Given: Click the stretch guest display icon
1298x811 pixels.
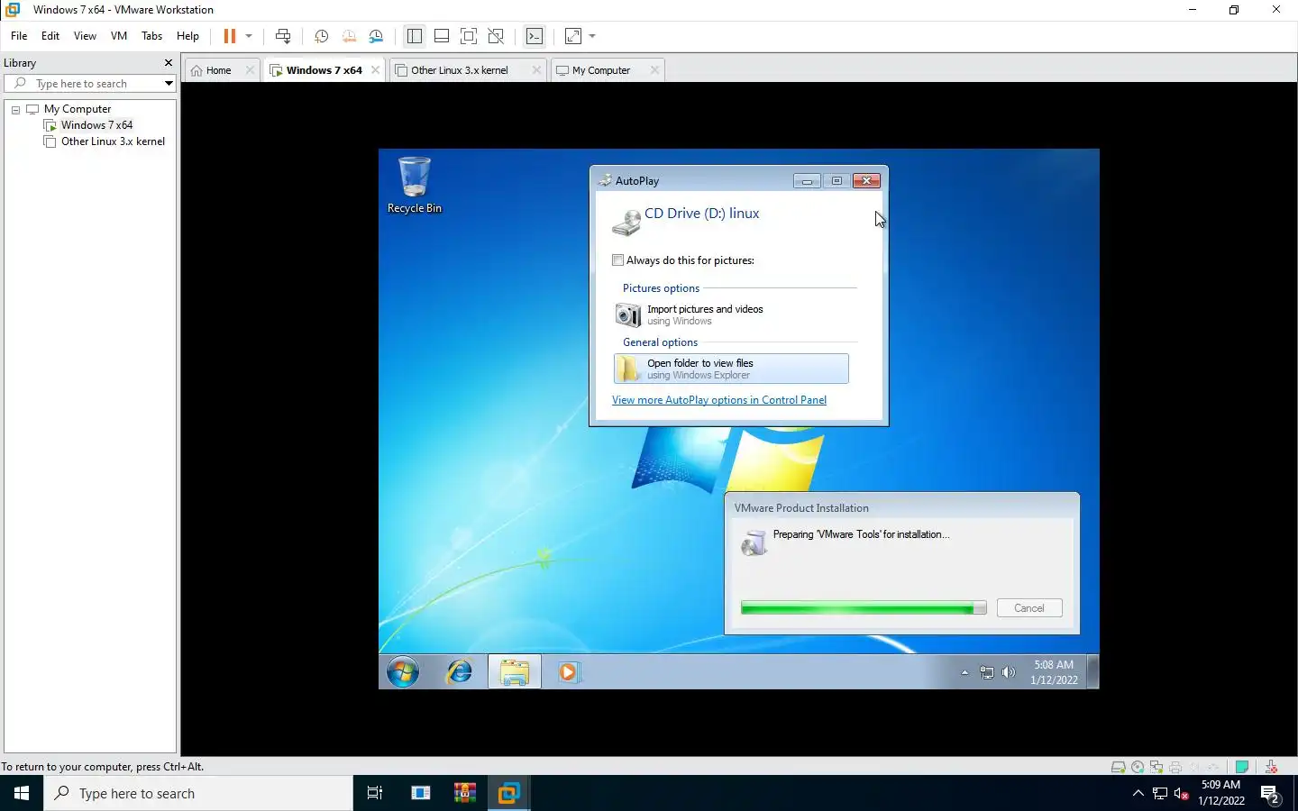Looking at the screenshot, I should 573,36.
